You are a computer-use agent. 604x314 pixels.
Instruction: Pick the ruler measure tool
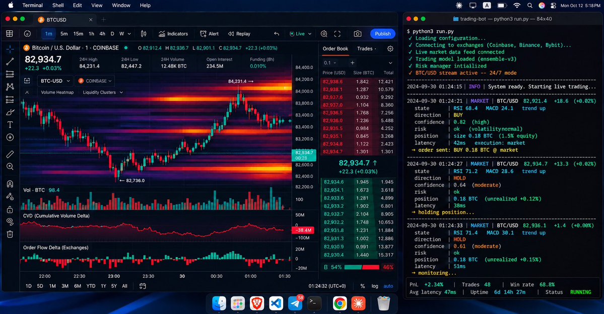(10, 154)
